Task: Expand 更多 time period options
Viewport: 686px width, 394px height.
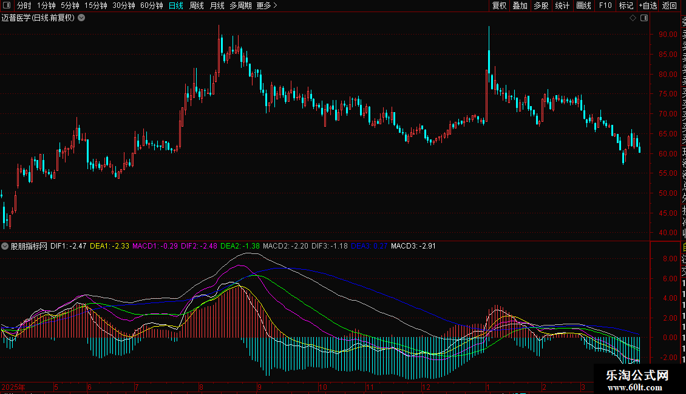Action: coord(267,6)
